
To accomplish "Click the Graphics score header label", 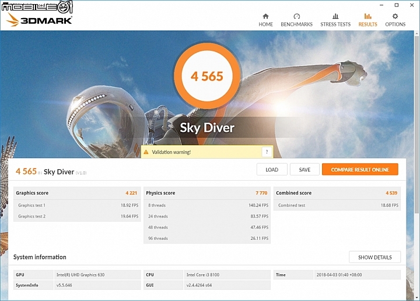I will point(32,193).
